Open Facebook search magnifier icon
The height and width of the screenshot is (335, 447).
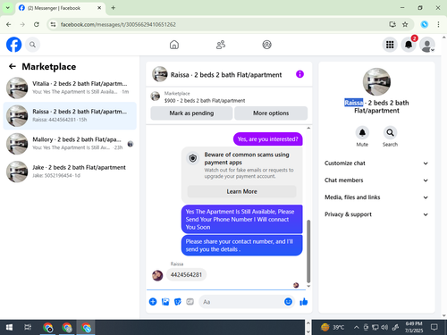click(x=32, y=45)
